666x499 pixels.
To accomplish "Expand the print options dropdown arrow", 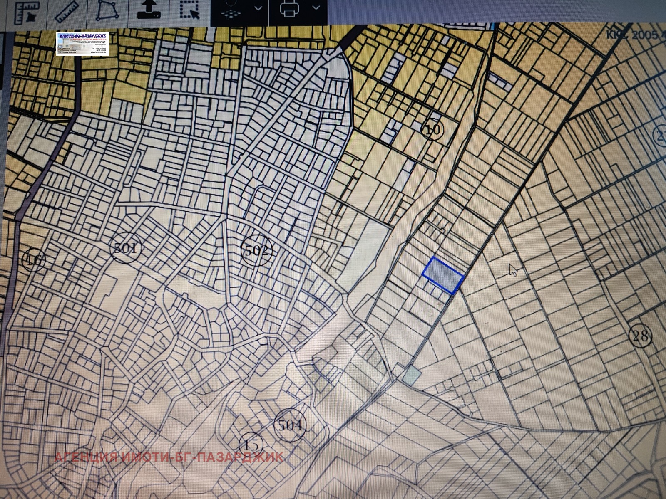I will click(316, 8).
